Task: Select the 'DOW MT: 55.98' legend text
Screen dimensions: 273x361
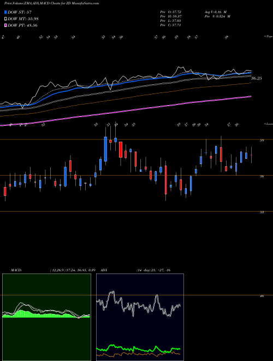Action: 22,19
